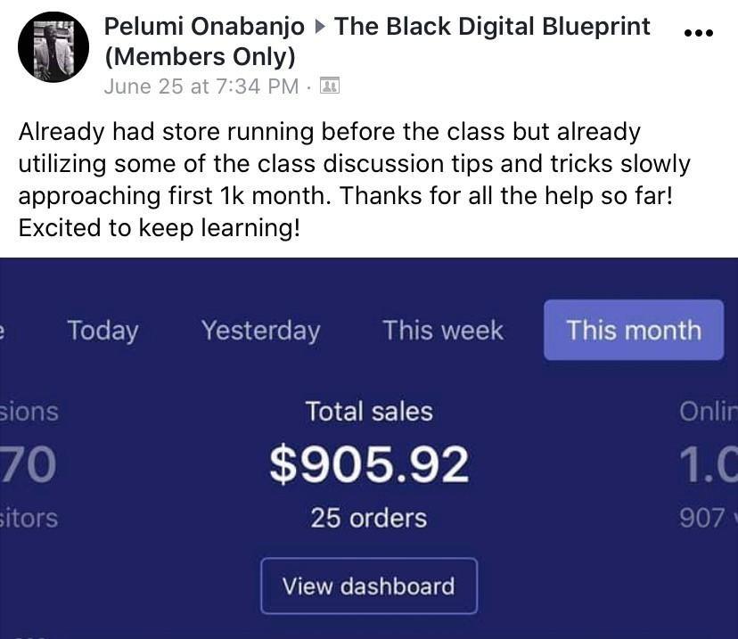Click the arrow between author and group name
Screen dimensions: 738x639
320,27
